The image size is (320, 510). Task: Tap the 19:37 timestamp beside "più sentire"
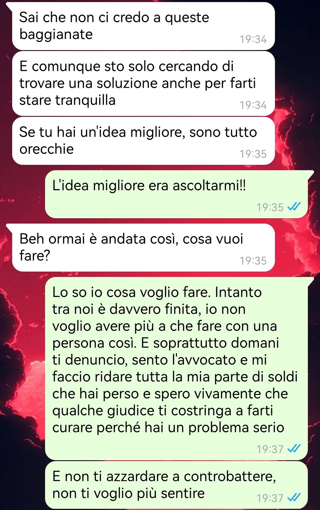[270, 498]
